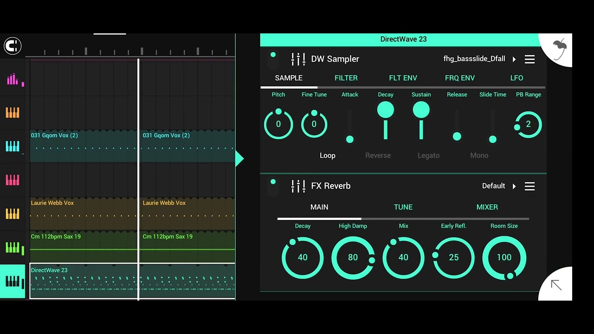Open the LFO tab

coord(517,78)
